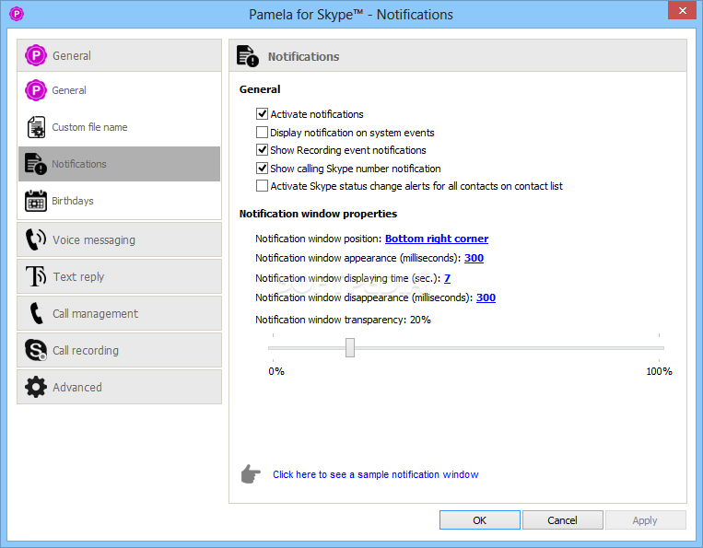The width and height of the screenshot is (703, 548).
Task: Click the Call management handset icon
Action: [36, 313]
